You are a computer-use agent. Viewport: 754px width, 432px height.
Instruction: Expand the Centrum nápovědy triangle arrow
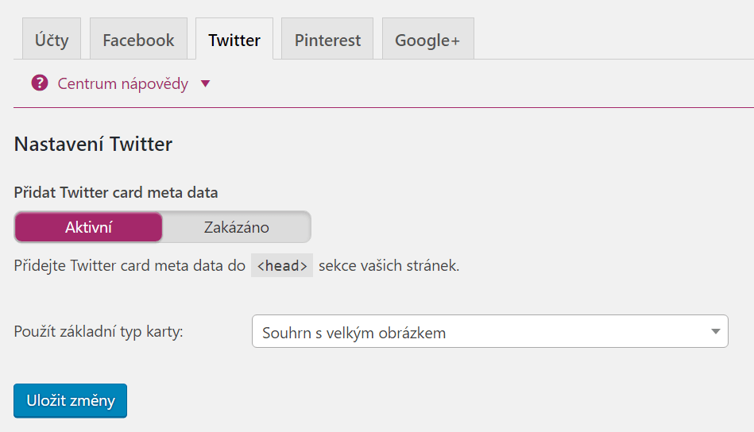point(205,83)
